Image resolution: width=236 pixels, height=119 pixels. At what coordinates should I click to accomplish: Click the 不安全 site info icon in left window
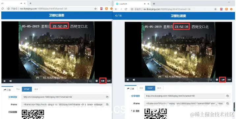click(x=9, y=9)
